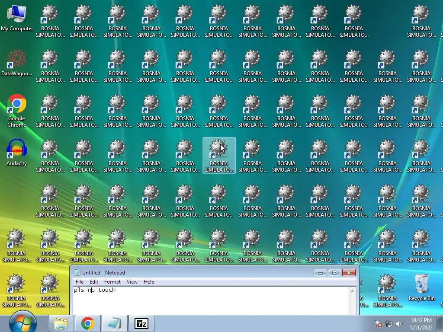Open Action Center flag in system tray

click(x=378, y=324)
